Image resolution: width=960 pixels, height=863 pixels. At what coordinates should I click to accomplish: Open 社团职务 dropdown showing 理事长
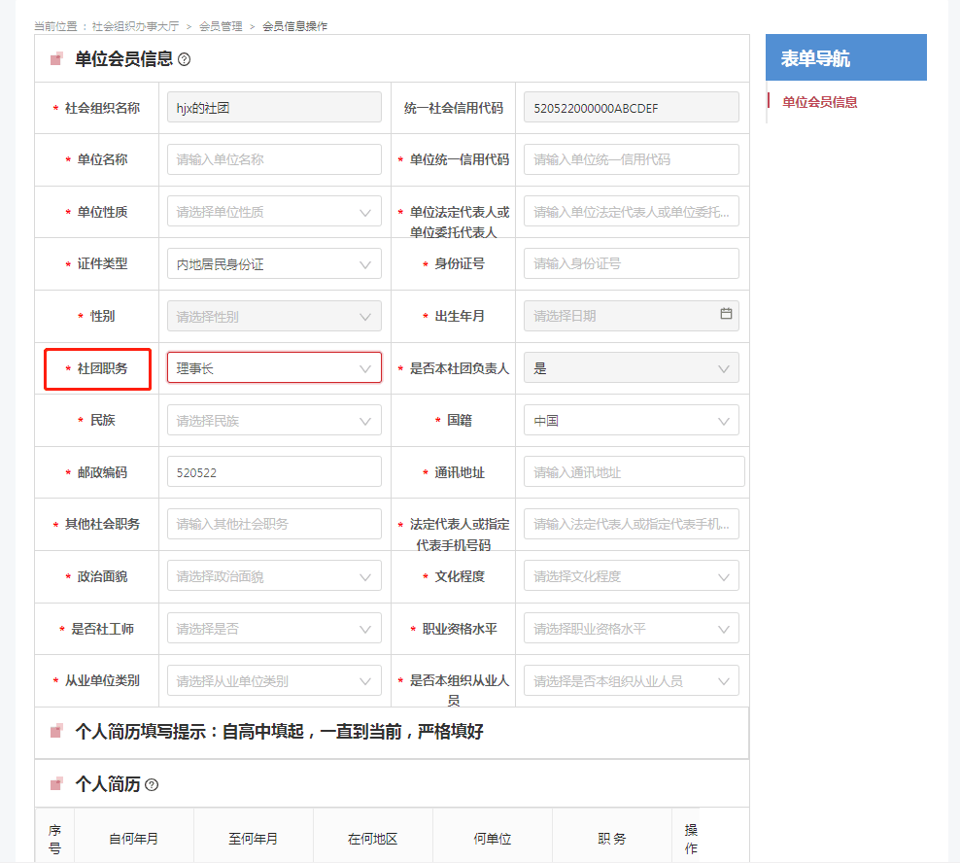(x=274, y=368)
